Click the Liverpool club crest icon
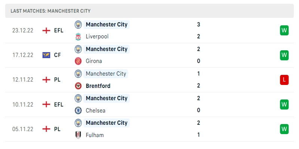The height and width of the screenshot is (149, 299). coord(78,37)
